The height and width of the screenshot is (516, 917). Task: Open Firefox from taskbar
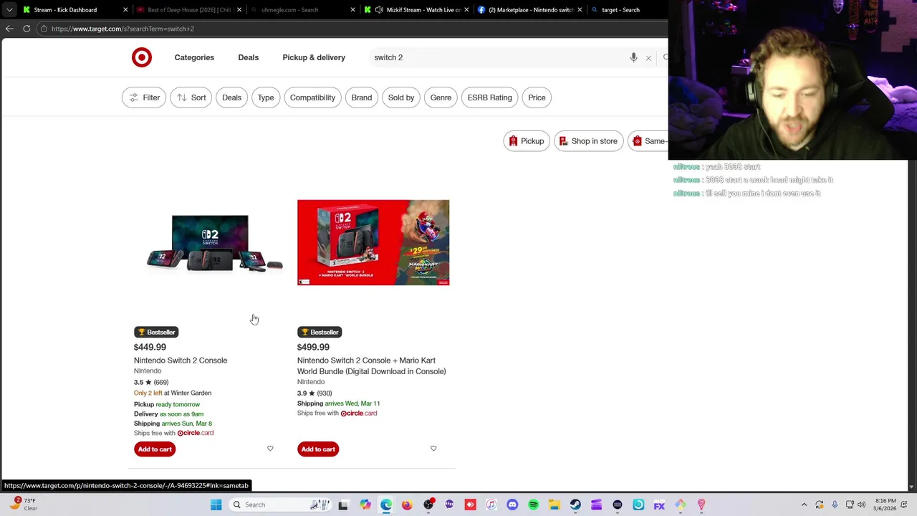point(407,505)
